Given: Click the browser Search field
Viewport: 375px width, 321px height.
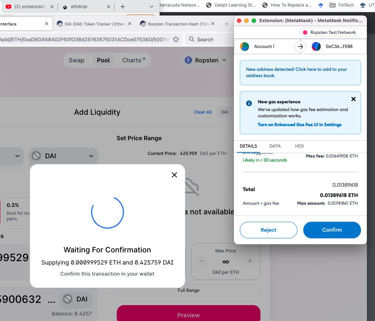Looking at the screenshot, I should click(x=209, y=39).
